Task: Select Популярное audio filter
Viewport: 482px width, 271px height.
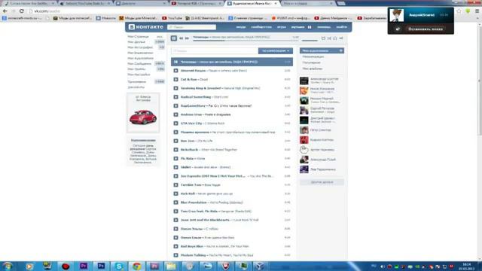Action: coord(311,62)
